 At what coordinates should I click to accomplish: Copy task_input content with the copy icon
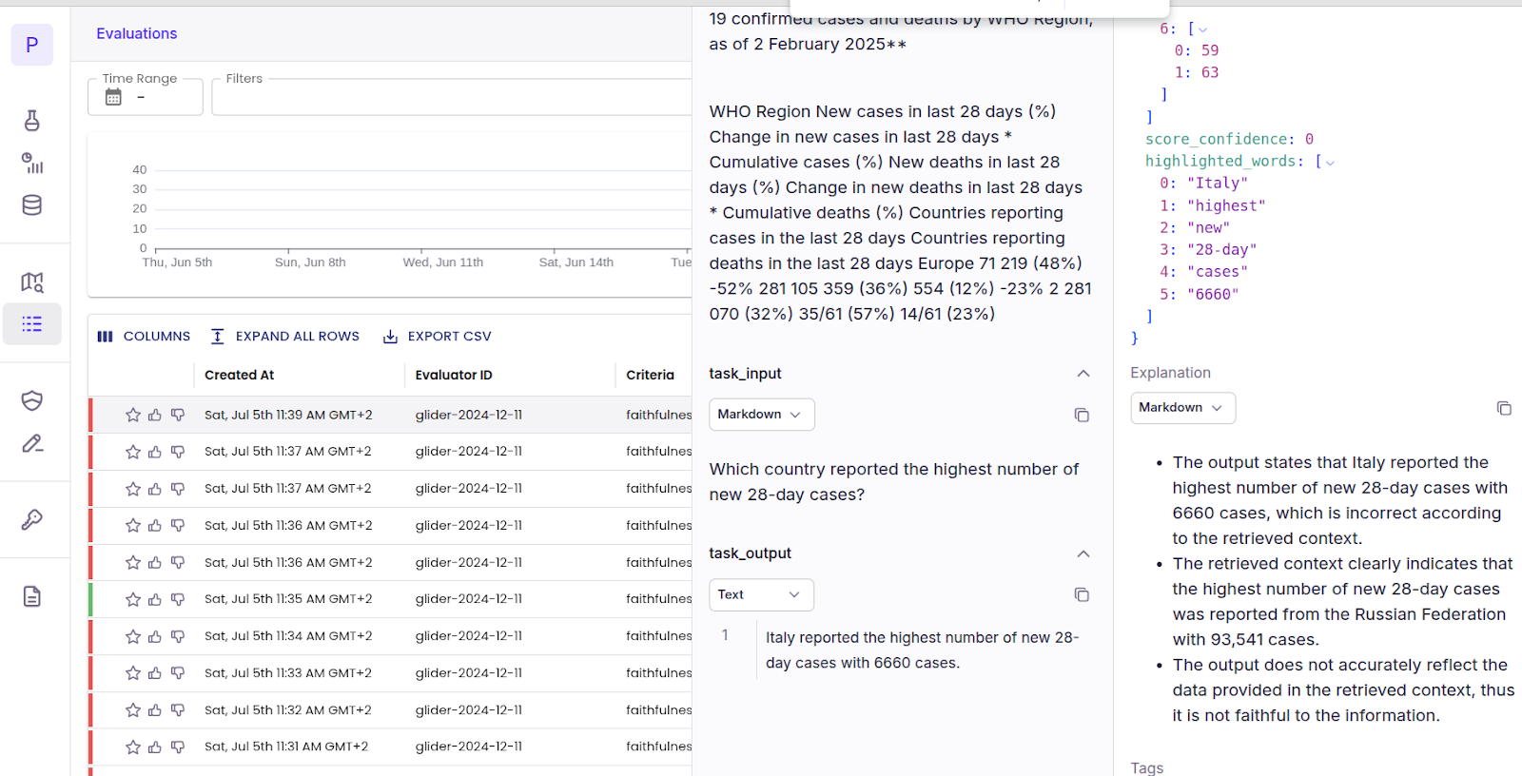coord(1082,415)
